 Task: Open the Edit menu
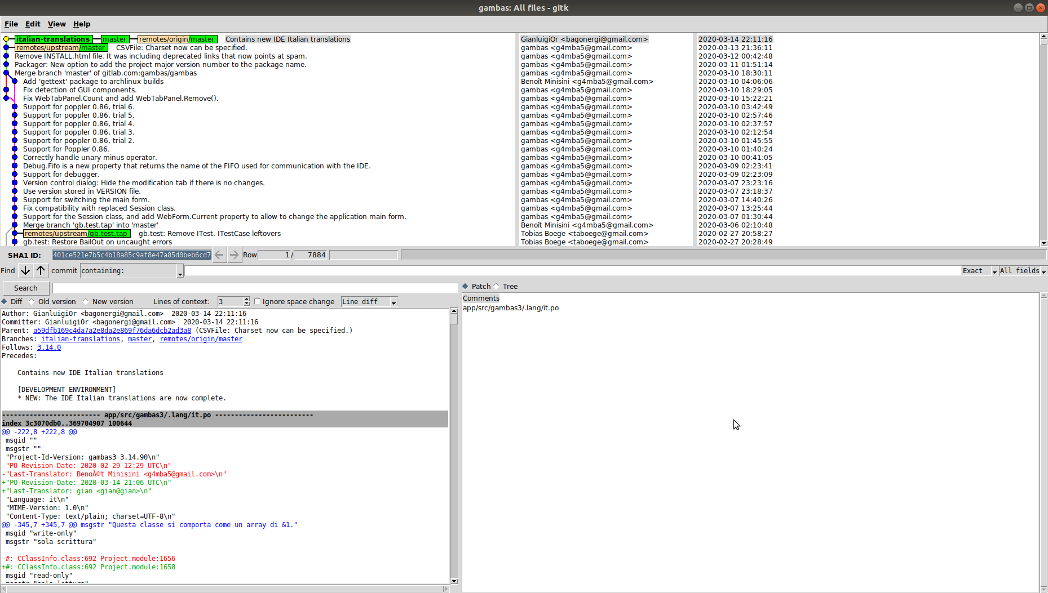(33, 24)
